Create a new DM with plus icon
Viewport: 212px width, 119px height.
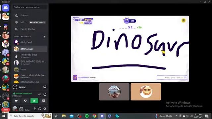click(44, 37)
